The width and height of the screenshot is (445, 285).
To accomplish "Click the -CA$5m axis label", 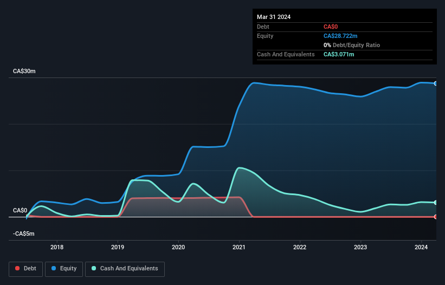I will pyautogui.click(x=23, y=234).
